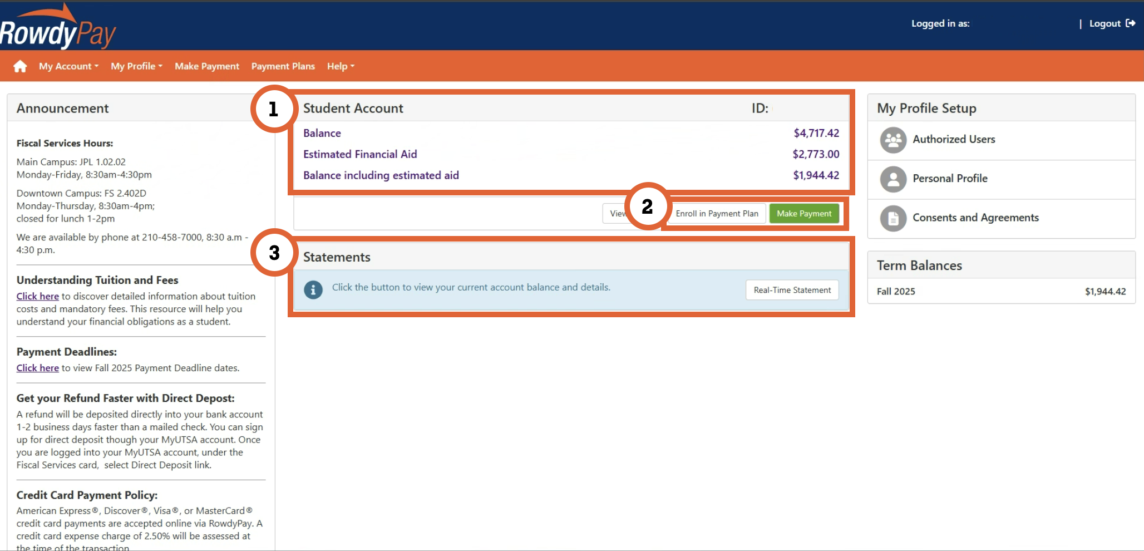Click the Personal Profile avatar icon
1144x551 pixels.
pos(893,179)
